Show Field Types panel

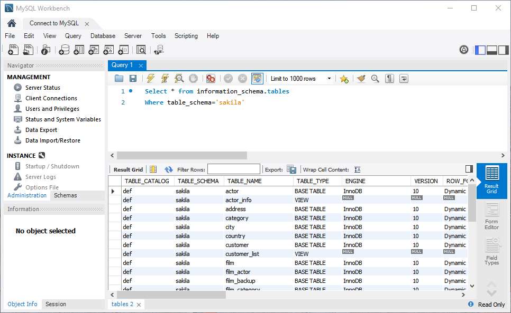point(491,252)
